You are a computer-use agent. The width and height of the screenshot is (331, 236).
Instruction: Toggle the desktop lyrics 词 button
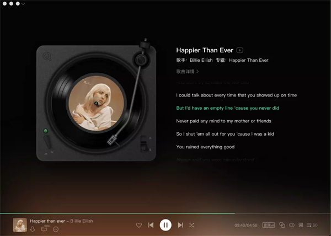[x=301, y=225]
